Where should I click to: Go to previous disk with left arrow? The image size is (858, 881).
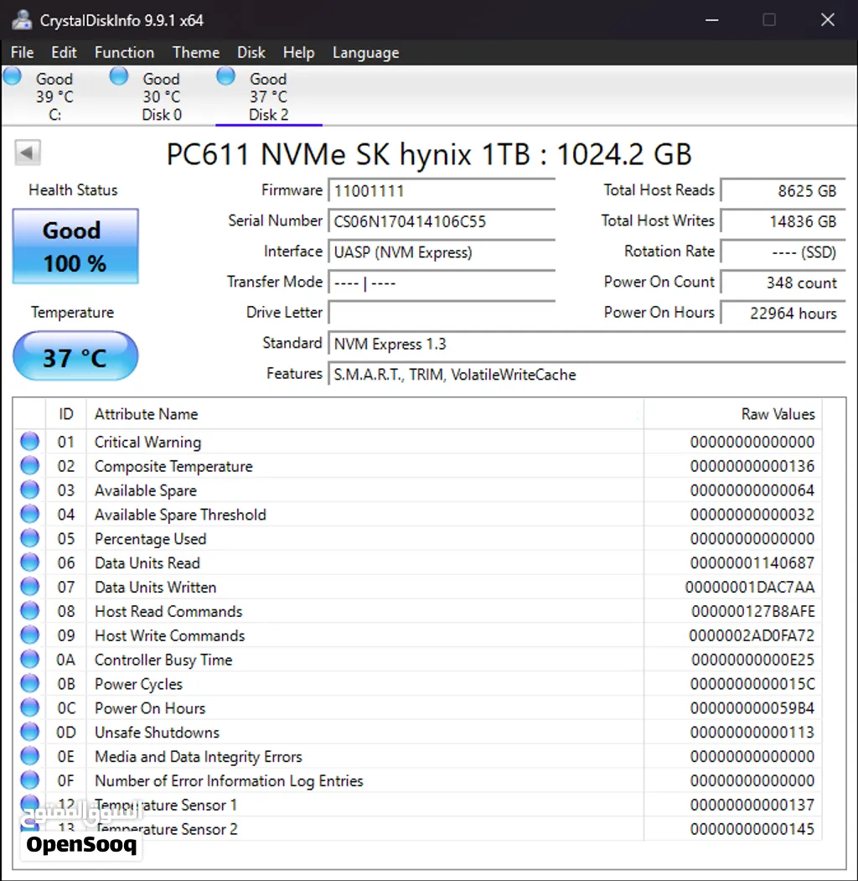pos(27,153)
